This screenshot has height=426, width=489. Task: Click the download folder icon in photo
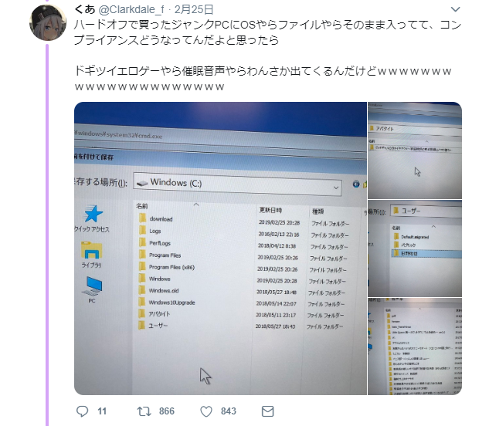click(x=142, y=218)
